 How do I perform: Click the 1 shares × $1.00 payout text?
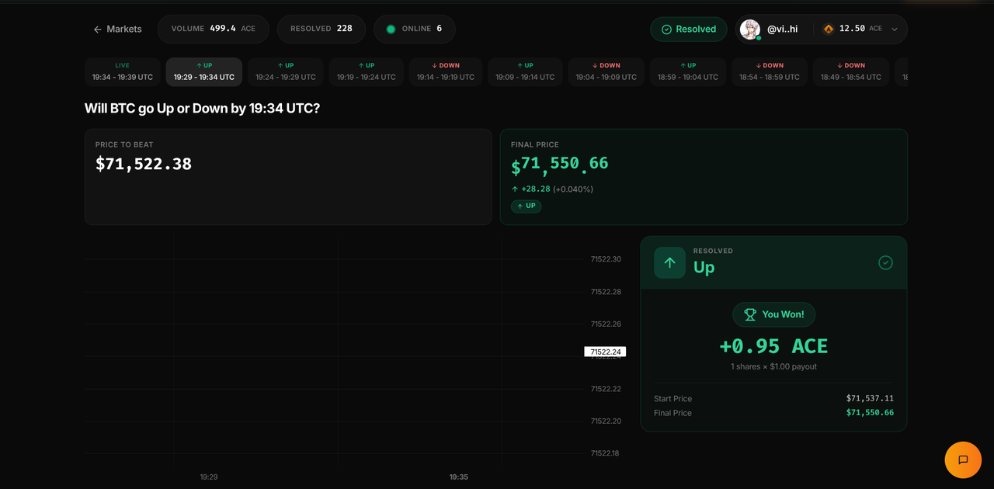point(773,366)
